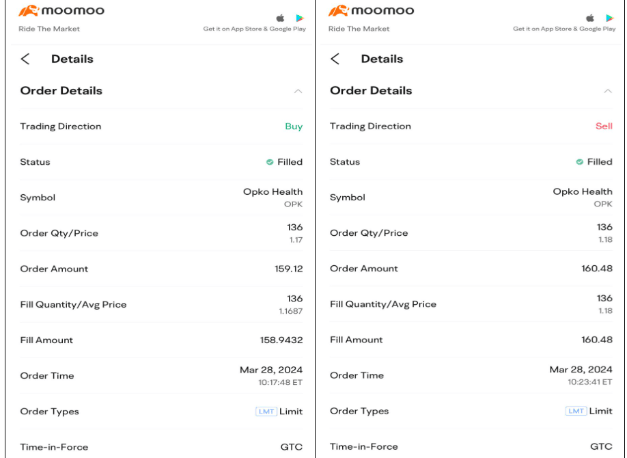Collapse Order Details in the Buy panel
The image size is (627, 458).
click(298, 91)
